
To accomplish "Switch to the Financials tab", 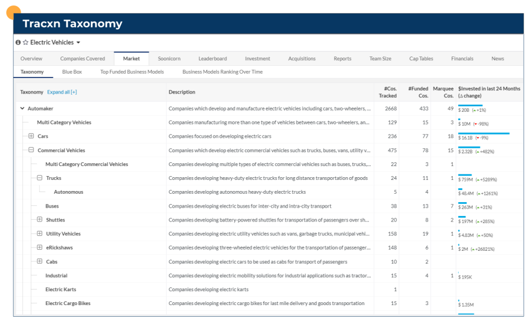I will [462, 58].
